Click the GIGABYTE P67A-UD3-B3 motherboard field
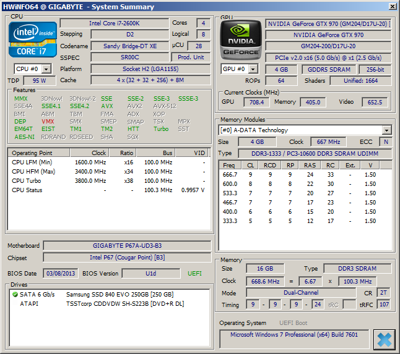Screen dimensions: 400x354 coord(127,246)
